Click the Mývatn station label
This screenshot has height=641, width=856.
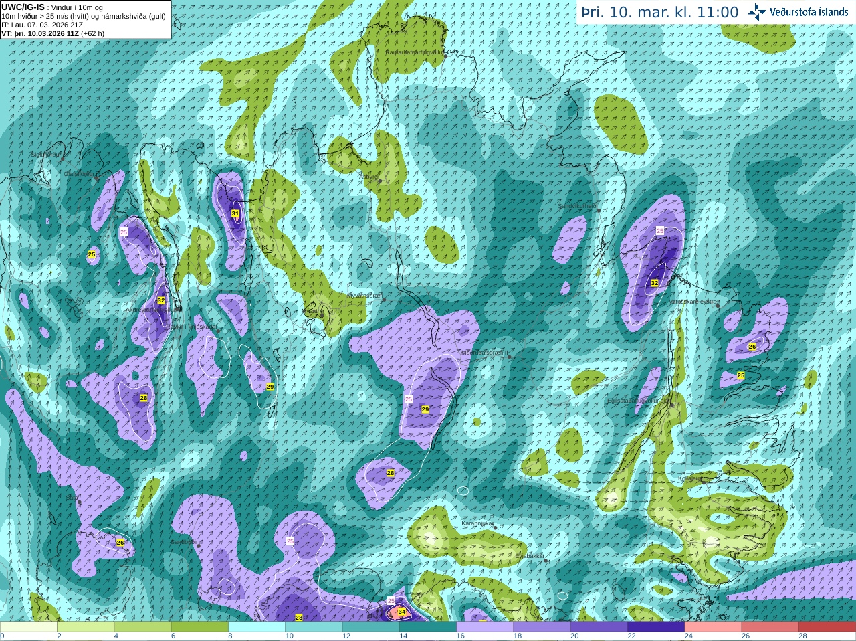(x=312, y=311)
